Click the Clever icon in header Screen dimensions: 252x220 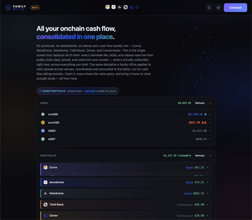coord(132,7)
